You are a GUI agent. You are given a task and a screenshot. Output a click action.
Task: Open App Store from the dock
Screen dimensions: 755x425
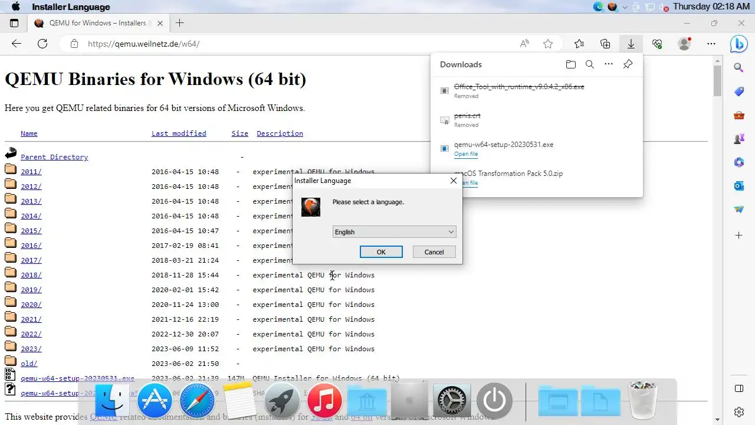coord(155,401)
